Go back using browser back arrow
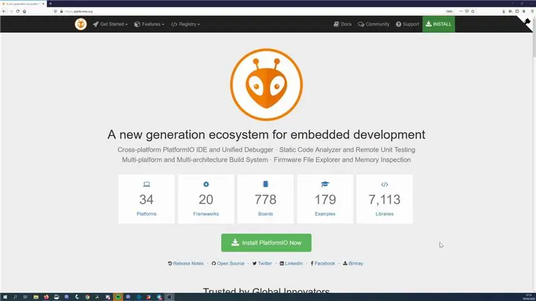 coord(4,11)
